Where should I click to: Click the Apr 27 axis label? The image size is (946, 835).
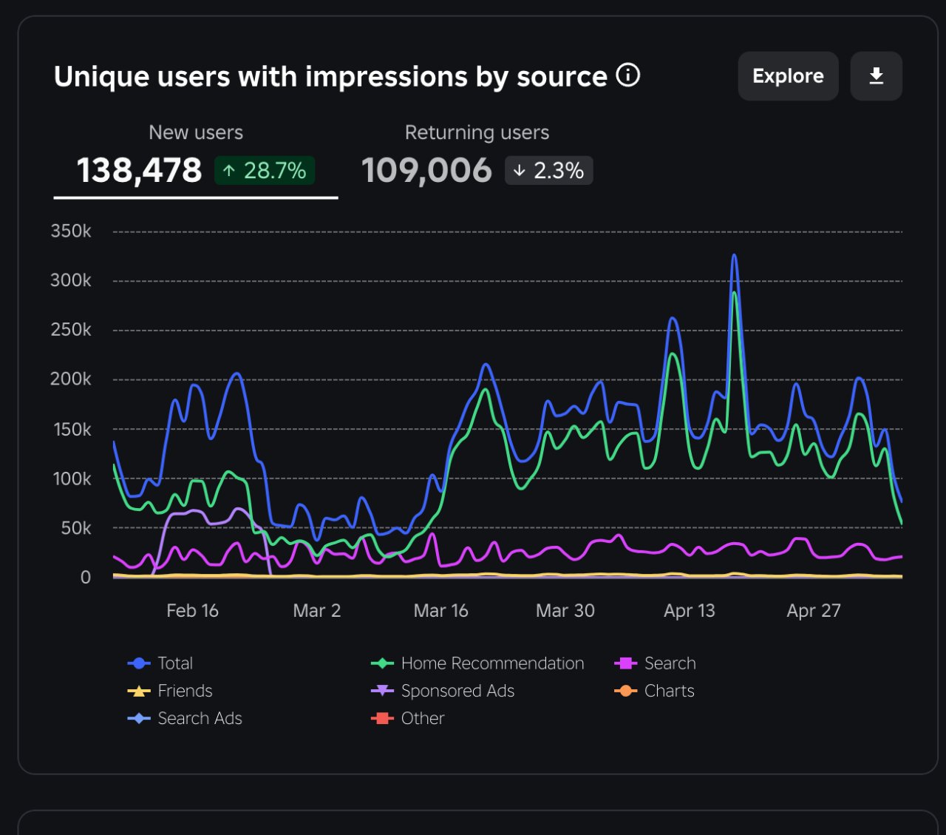point(814,611)
